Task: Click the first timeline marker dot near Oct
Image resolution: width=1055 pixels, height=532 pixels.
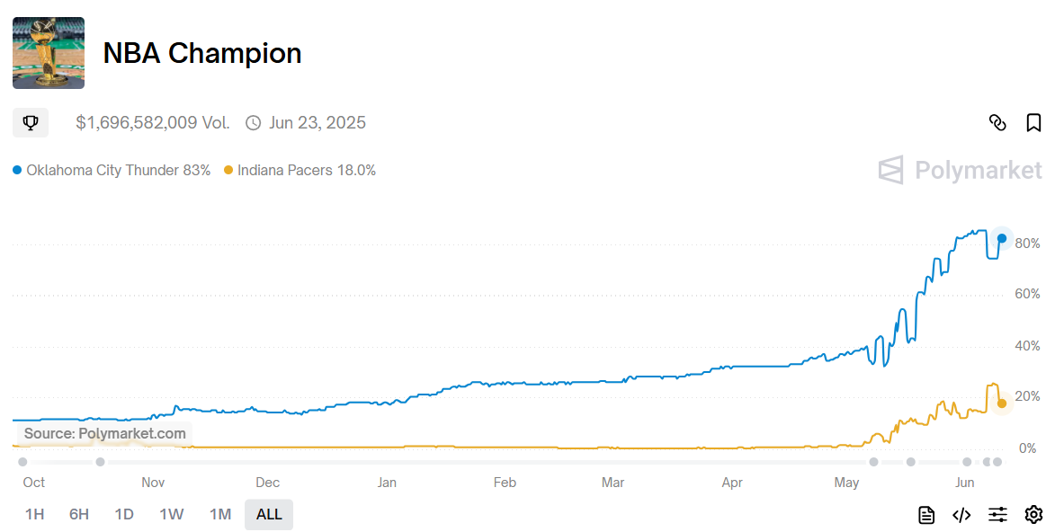Action: pos(22,462)
